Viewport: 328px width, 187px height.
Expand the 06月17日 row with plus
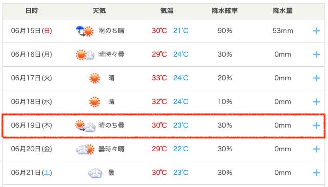(316, 78)
